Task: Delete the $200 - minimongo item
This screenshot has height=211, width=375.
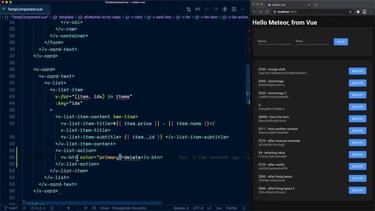Action: [357, 83]
